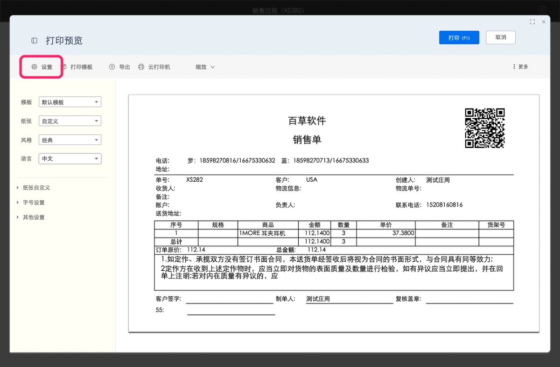Click the 打印 (F1) button

point(459,38)
